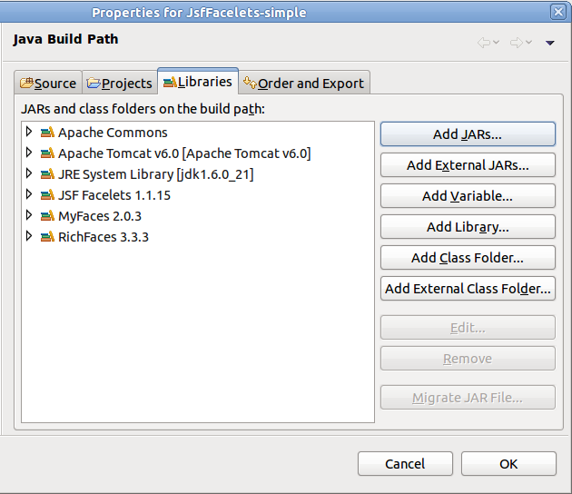Go forward using the right arrow icon
This screenshot has height=494, width=572.
click(x=517, y=43)
